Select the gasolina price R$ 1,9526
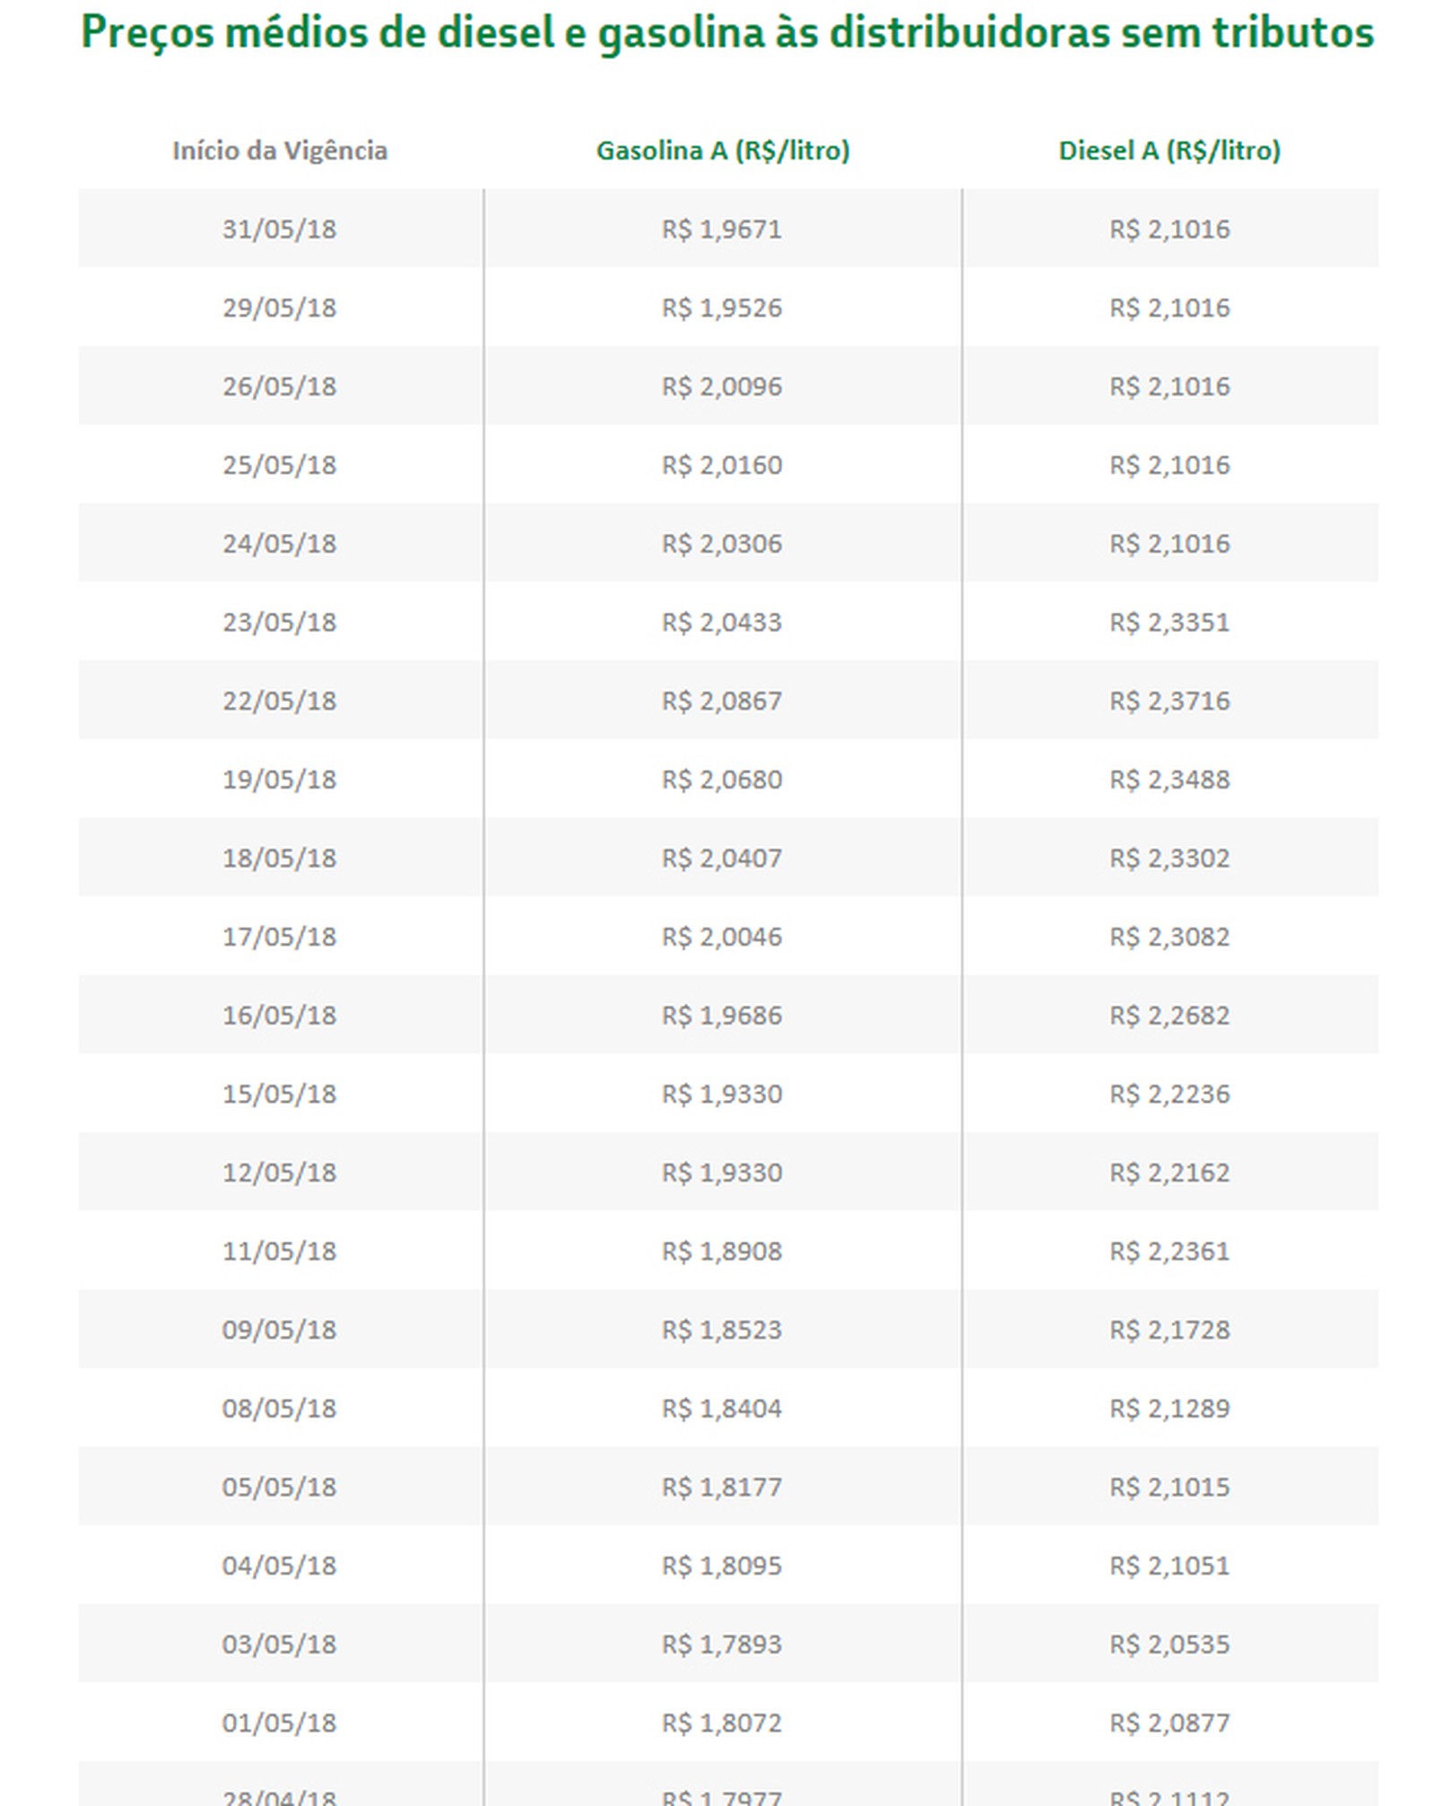Viewport: 1435px width, 1806px height. click(x=722, y=308)
